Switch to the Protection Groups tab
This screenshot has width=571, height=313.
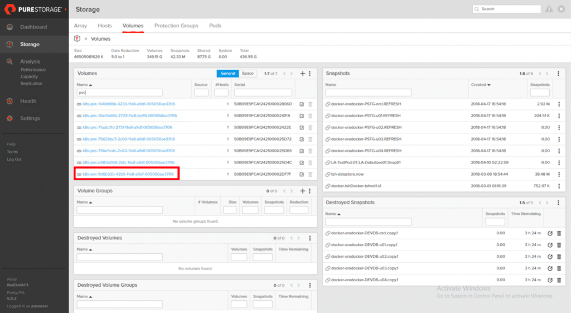click(x=176, y=26)
